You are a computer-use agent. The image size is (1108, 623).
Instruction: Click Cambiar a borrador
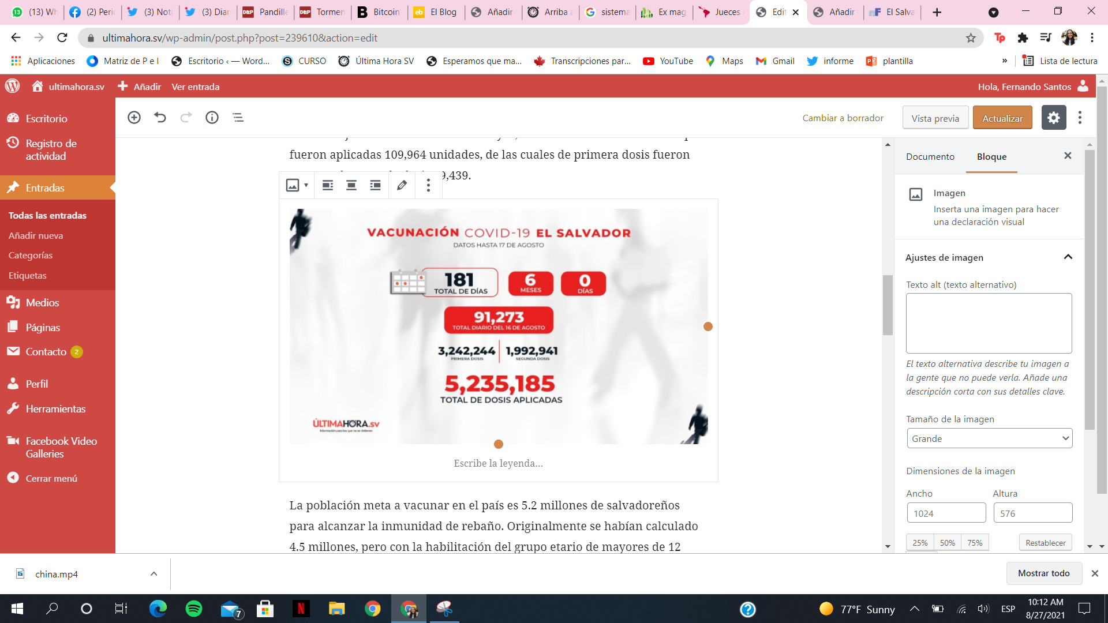click(x=843, y=118)
